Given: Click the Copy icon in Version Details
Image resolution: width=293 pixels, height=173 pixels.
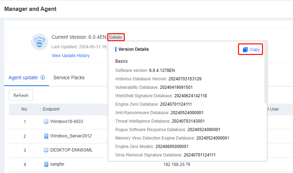Looking at the screenshot, I should 245,50.
